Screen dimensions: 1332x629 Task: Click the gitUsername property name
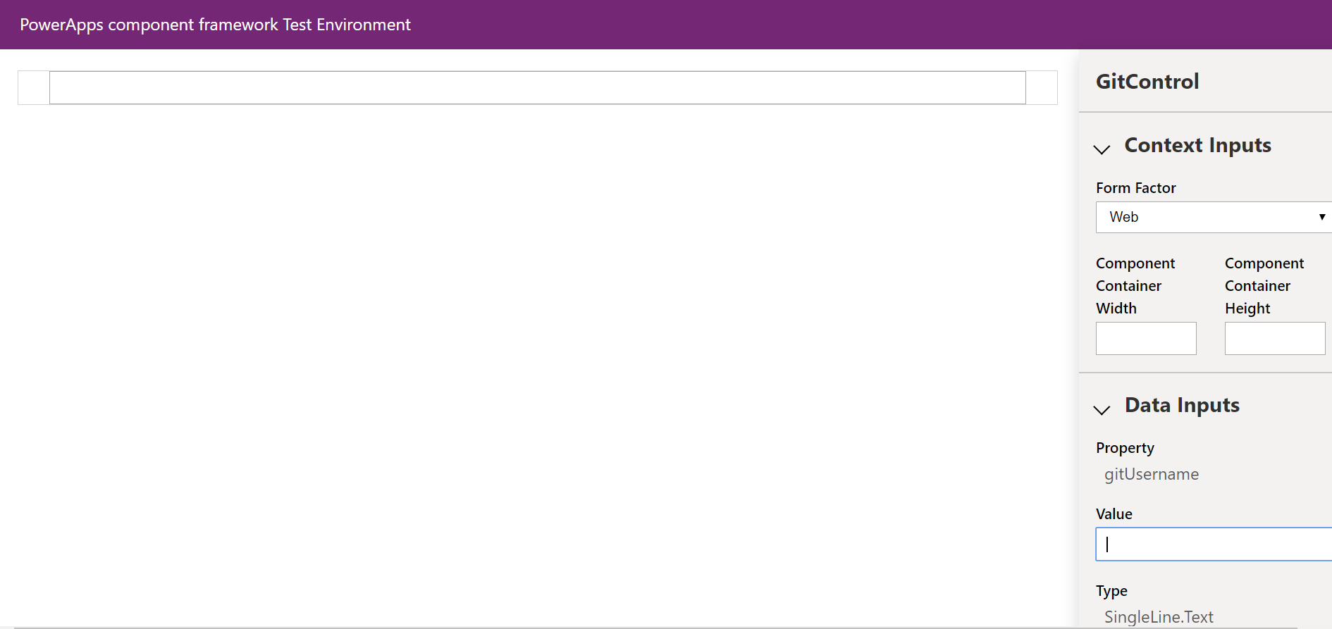(1152, 474)
